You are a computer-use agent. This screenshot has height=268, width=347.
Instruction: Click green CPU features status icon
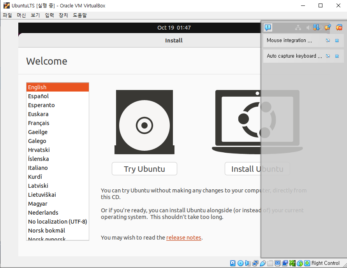click(x=292, y=263)
